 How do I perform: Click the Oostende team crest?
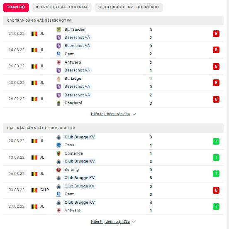point(58,153)
